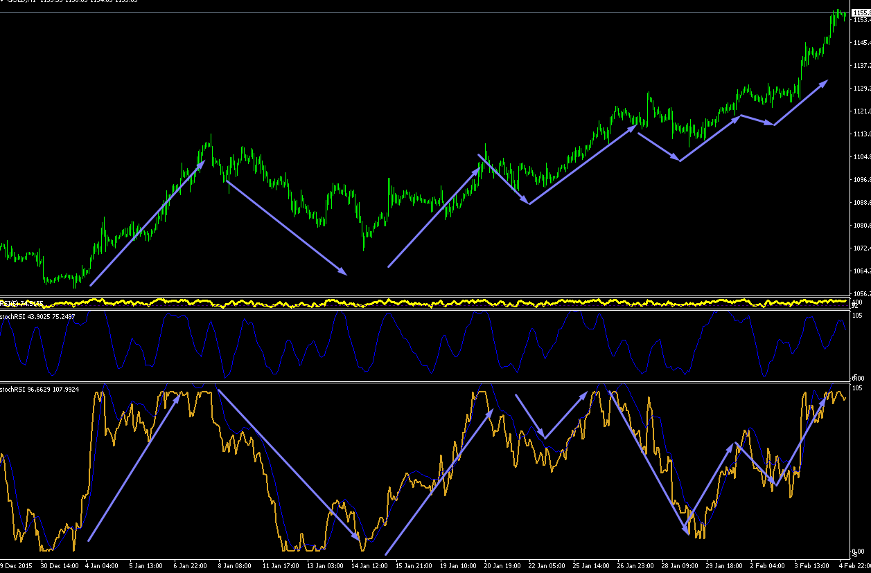Viewport: 871px width, 573px height.
Task: Click the '8 Jan 08:00' time axis label
Action: tap(235, 566)
